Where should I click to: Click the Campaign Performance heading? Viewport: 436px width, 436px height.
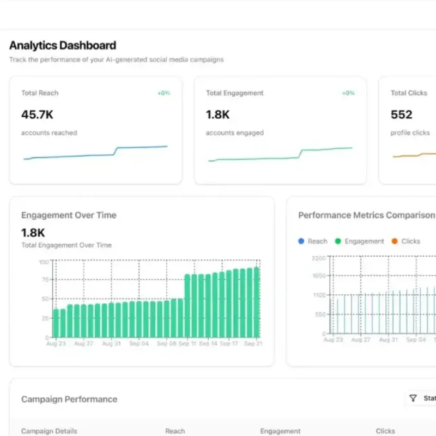(x=69, y=399)
